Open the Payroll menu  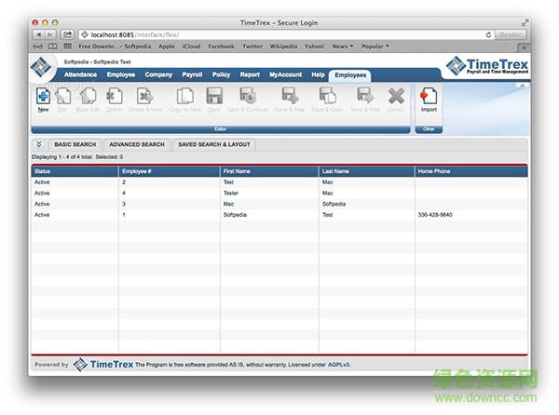(192, 74)
